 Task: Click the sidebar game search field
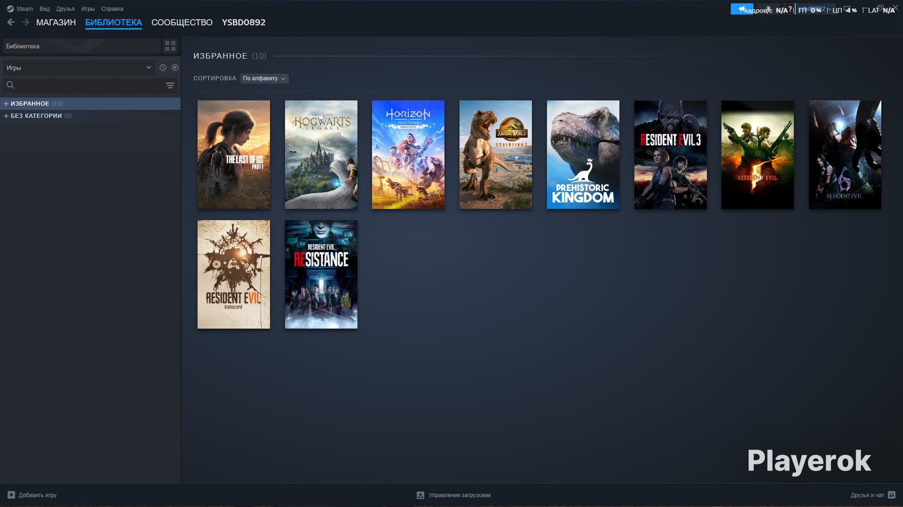[90, 85]
